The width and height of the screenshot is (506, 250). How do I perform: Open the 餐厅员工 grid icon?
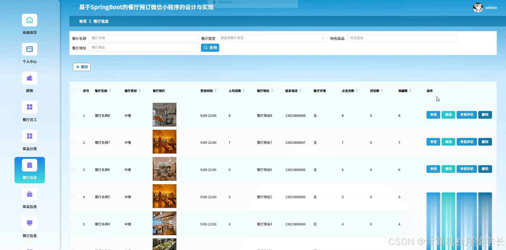30,107
